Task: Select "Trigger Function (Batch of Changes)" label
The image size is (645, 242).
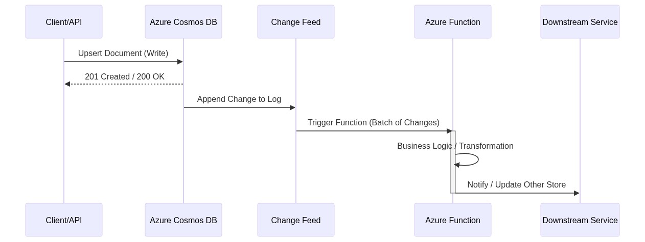Action: [374, 123]
